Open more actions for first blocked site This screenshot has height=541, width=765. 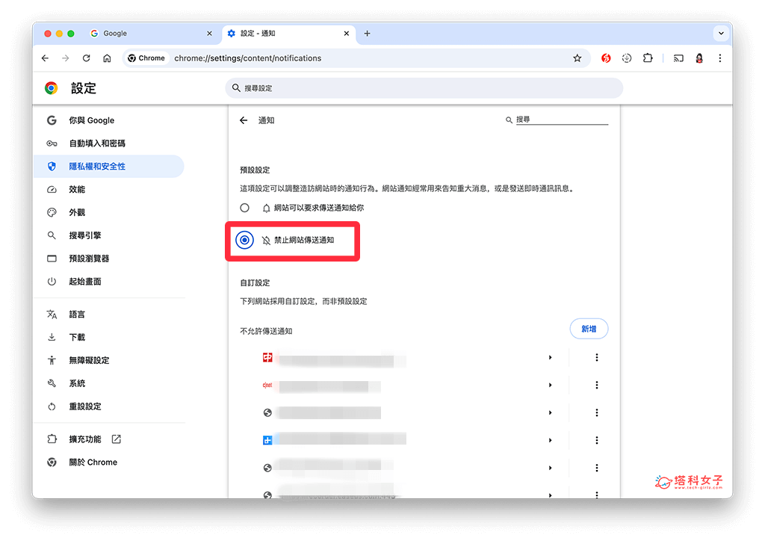pyautogui.click(x=596, y=358)
